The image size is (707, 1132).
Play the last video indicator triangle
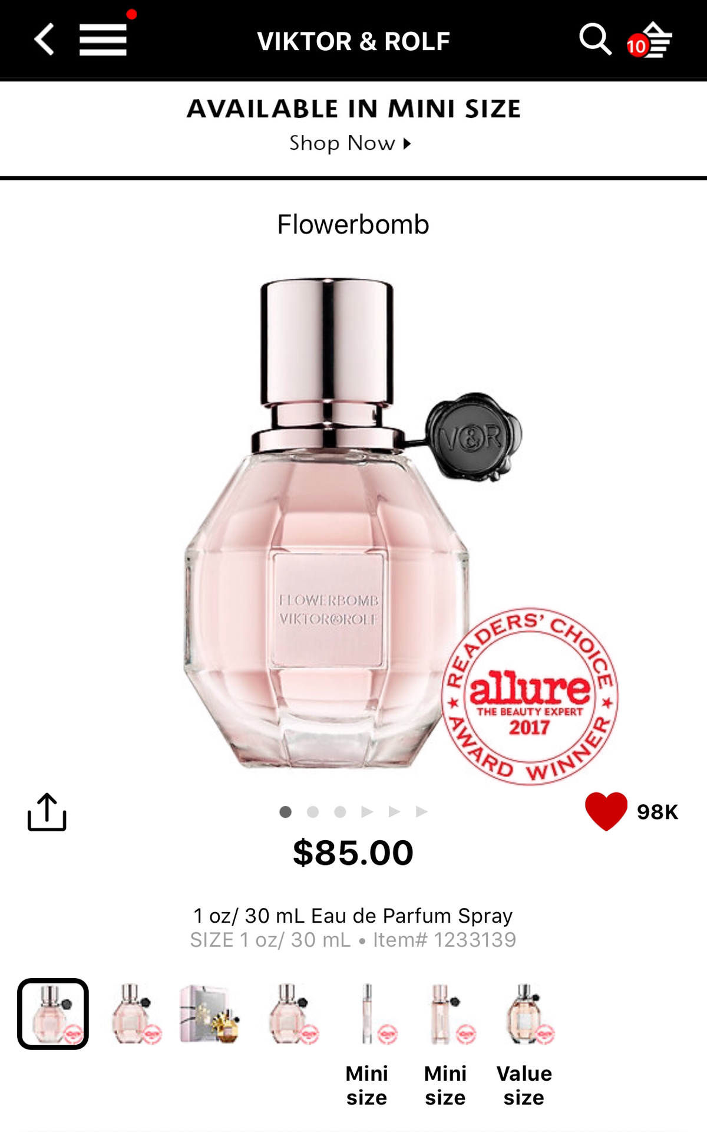coord(421,812)
